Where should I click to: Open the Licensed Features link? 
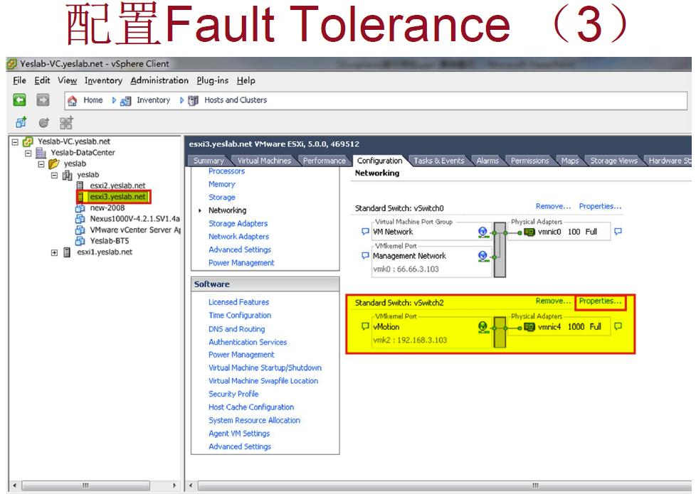point(239,302)
